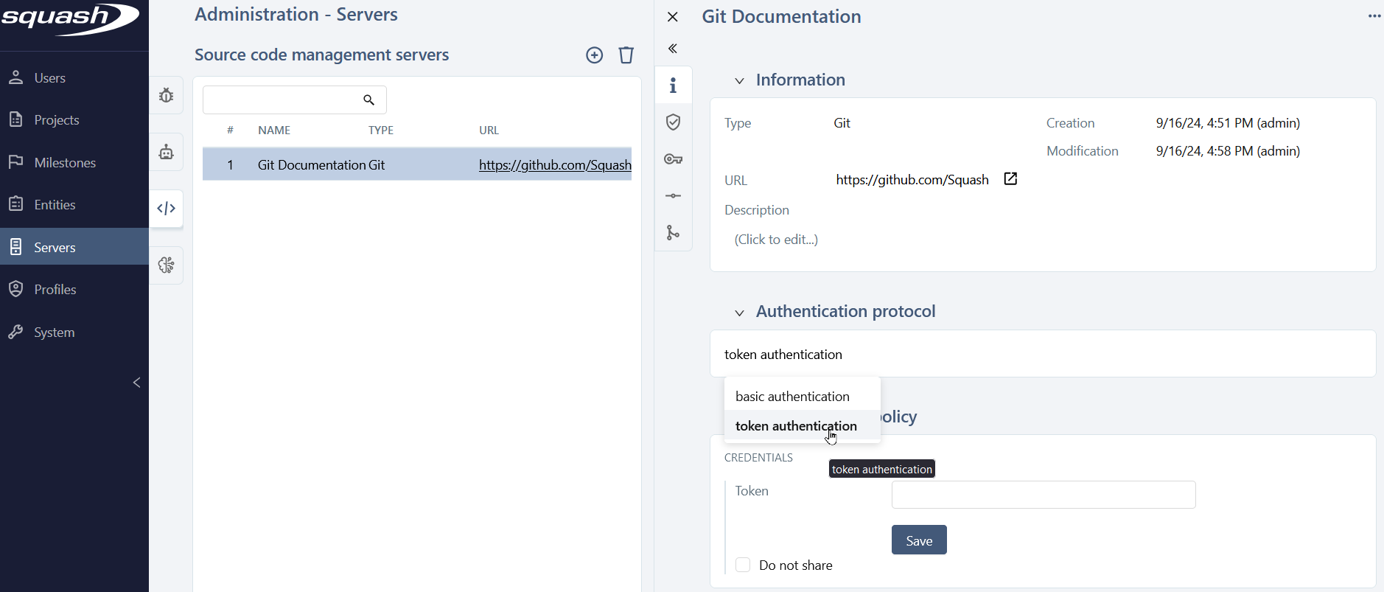Choose token authentication option
The width and height of the screenshot is (1384, 592).
(796, 426)
